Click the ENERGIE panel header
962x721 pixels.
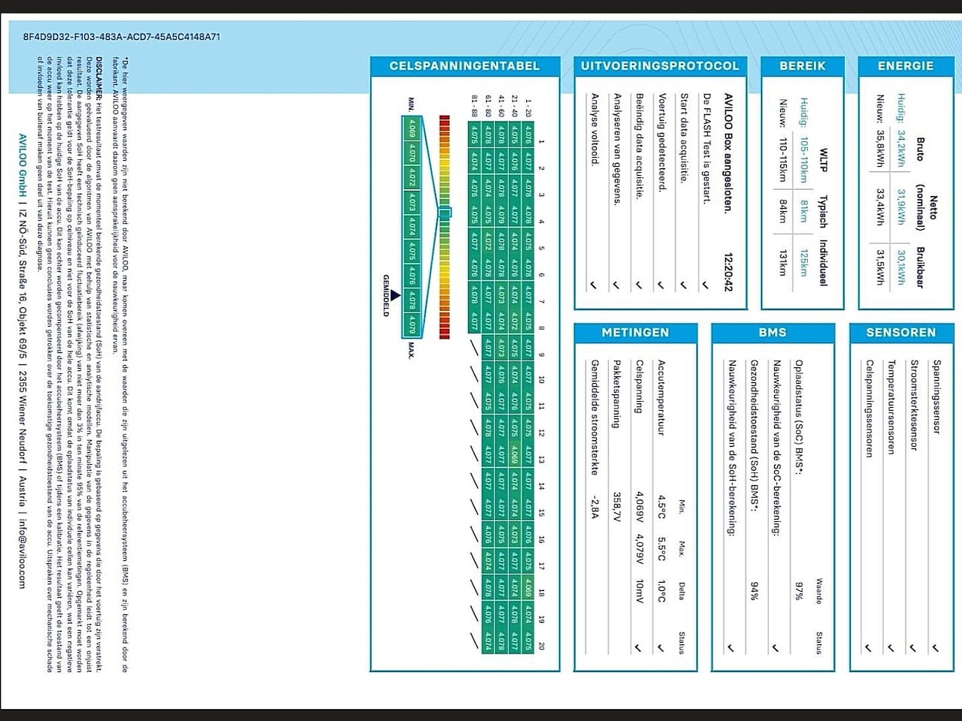point(905,66)
